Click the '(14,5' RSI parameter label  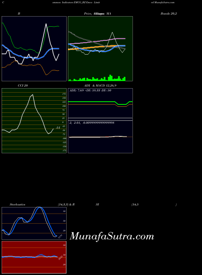tap(135, 205)
